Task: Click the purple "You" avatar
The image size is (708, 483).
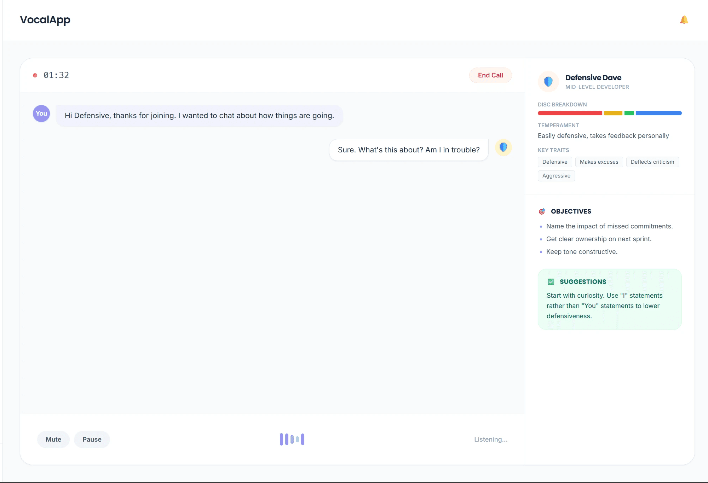Action: (x=41, y=114)
